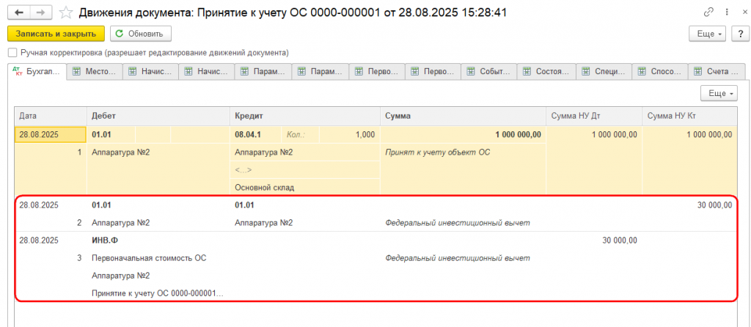Open the Спосо... tab

tap(660, 72)
